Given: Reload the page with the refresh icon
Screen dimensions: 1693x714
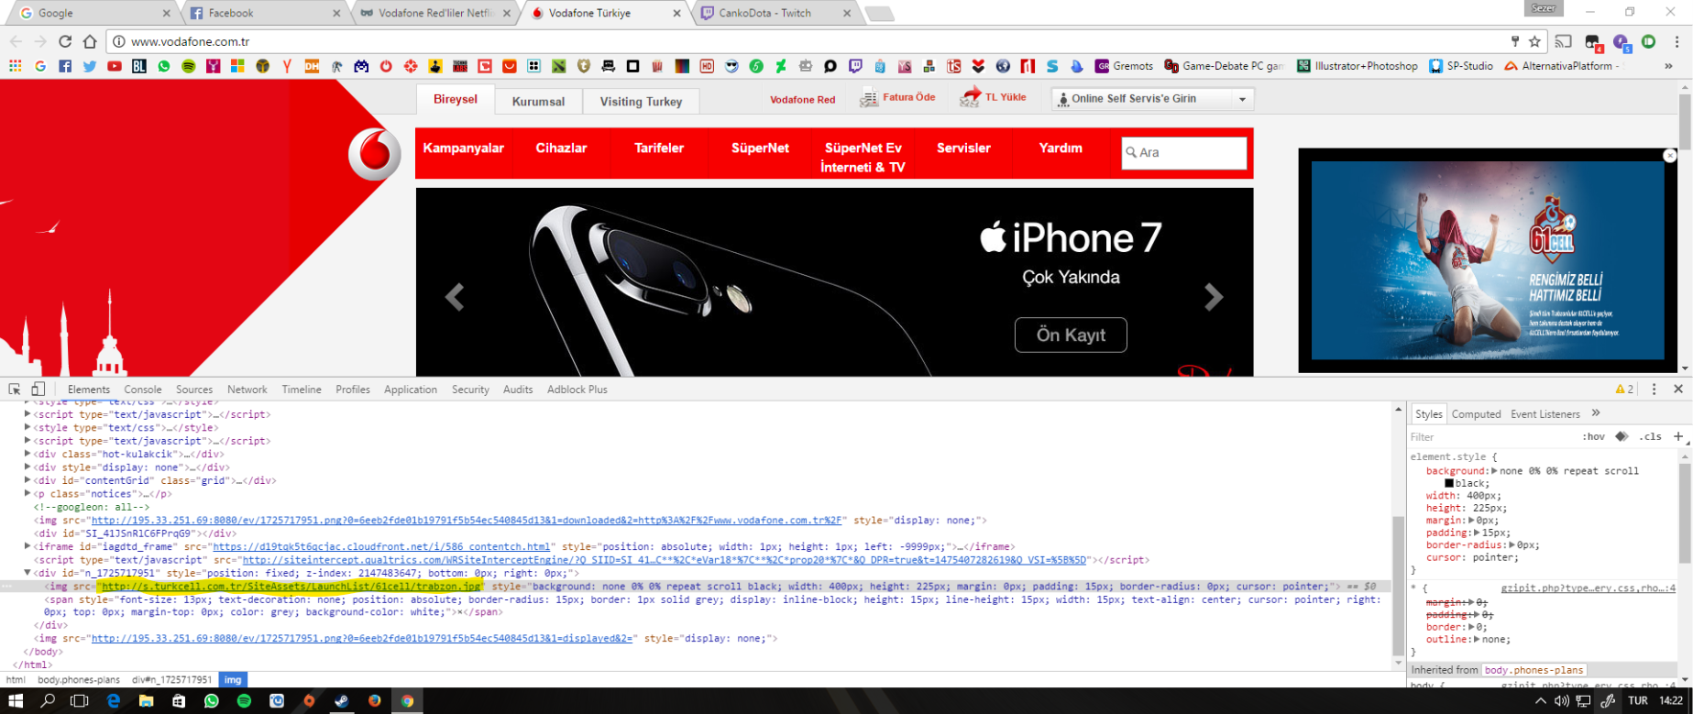Looking at the screenshot, I should click(x=65, y=41).
